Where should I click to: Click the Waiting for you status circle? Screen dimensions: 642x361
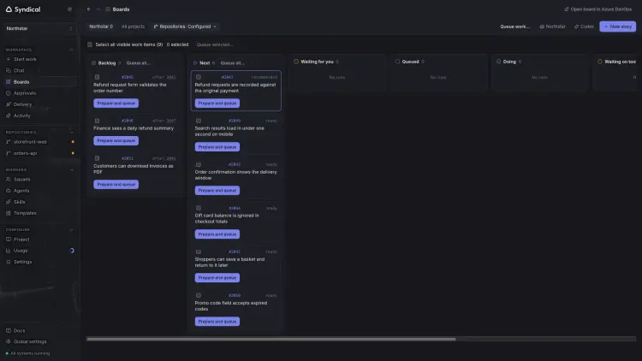click(296, 62)
